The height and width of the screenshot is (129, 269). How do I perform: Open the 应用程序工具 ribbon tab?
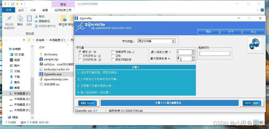coord(63,10)
